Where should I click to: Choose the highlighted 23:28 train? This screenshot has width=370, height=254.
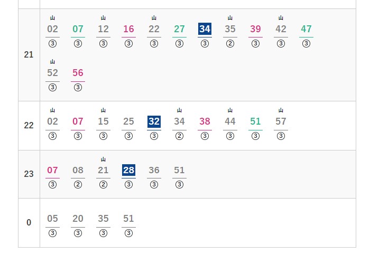[128, 170]
